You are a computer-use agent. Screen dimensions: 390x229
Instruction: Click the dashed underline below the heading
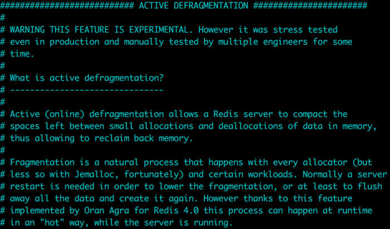(87, 90)
